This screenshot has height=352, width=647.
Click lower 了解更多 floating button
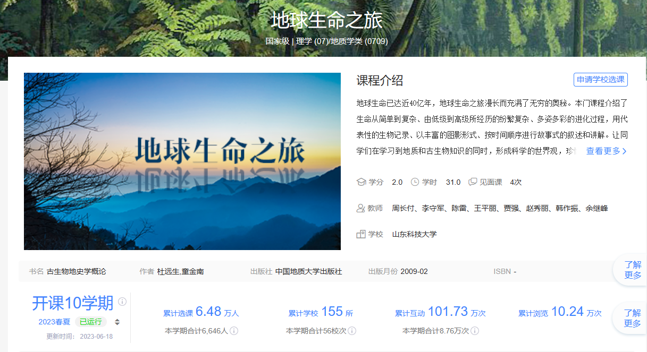632,318
